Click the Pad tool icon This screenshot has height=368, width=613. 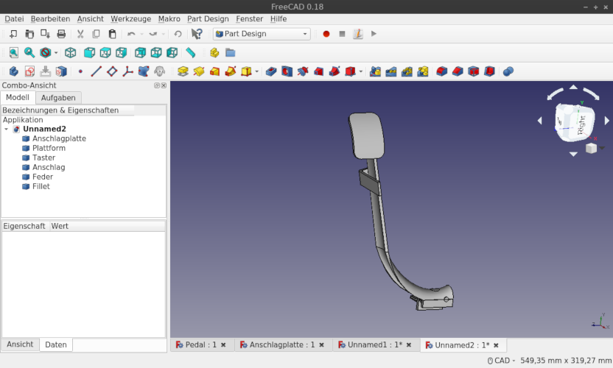coord(183,71)
